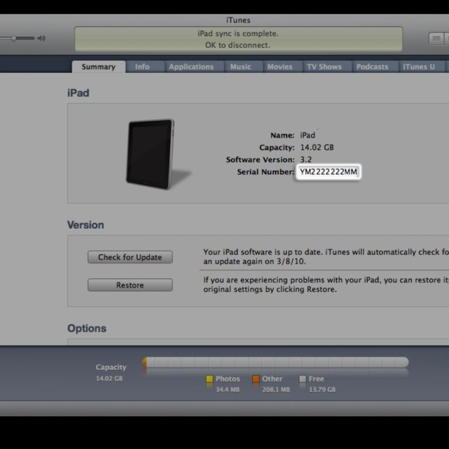Open the Summary tab

[98, 67]
